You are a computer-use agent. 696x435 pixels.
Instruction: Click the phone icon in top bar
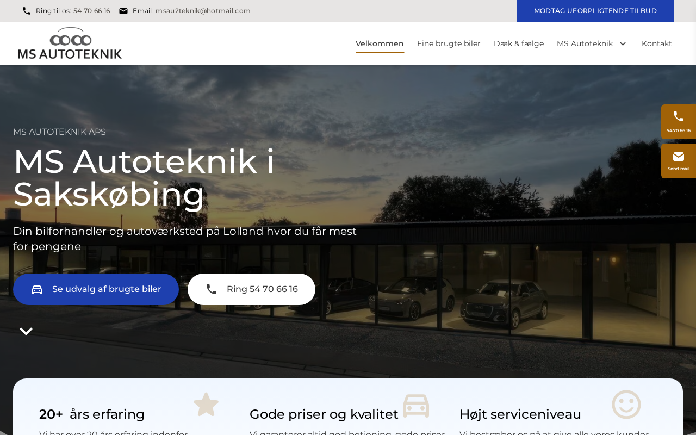pyautogui.click(x=27, y=11)
